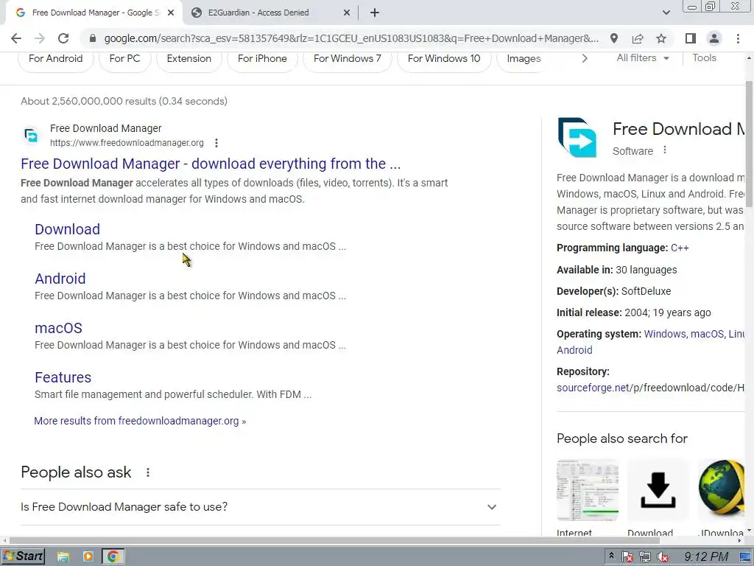Image resolution: width=754 pixels, height=566 pixels.
Task: Click the address bar URL field
Action: coord(351,38)
